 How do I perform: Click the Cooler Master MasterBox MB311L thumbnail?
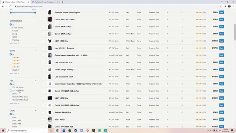(x=50, y=55)
